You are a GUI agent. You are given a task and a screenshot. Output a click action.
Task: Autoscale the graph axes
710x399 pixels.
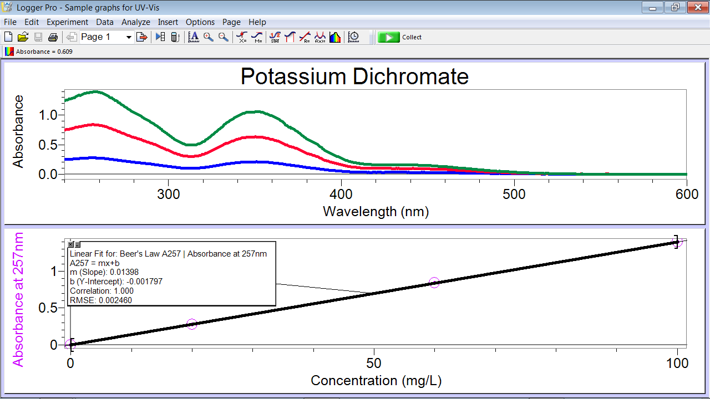click(193, 37)
